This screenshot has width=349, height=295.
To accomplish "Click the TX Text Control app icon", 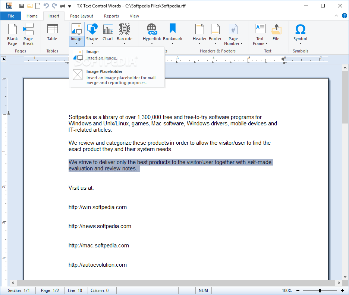I will (9, 6).
